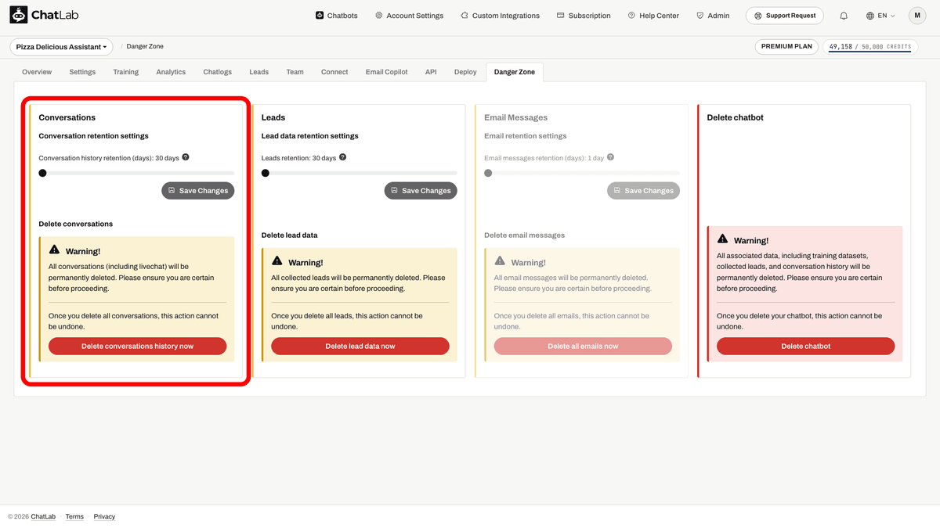
Task: Select the Danger Zone tab
Action: [515, 72]
